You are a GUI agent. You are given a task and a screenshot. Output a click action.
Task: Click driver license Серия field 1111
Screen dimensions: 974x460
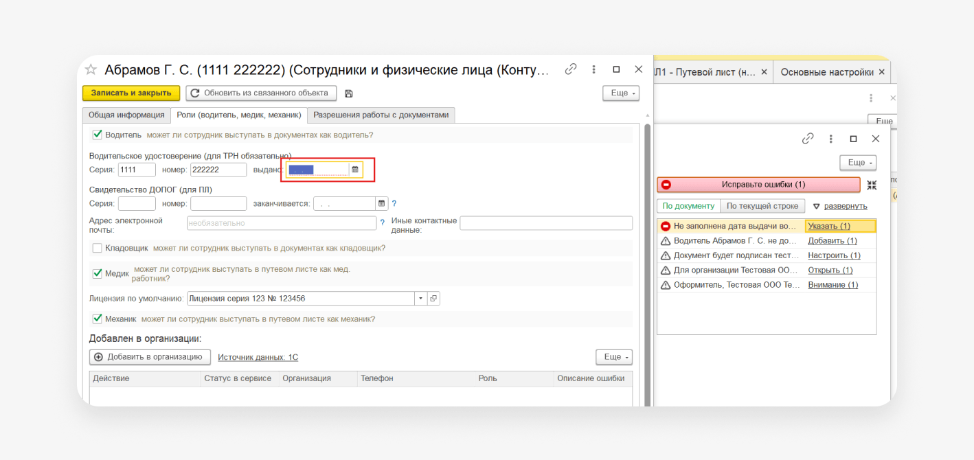pyautogui.click(x=137, y=170)
